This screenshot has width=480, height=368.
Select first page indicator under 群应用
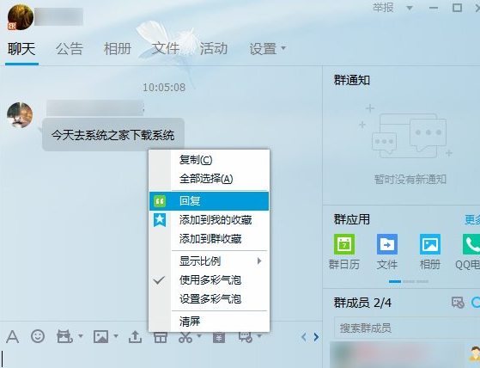(x=395, y=281)
